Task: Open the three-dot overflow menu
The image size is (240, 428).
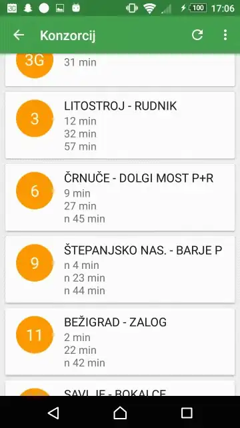Action: pos(225,35)
